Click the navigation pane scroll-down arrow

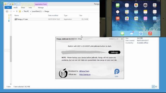[x=11, y=84]
